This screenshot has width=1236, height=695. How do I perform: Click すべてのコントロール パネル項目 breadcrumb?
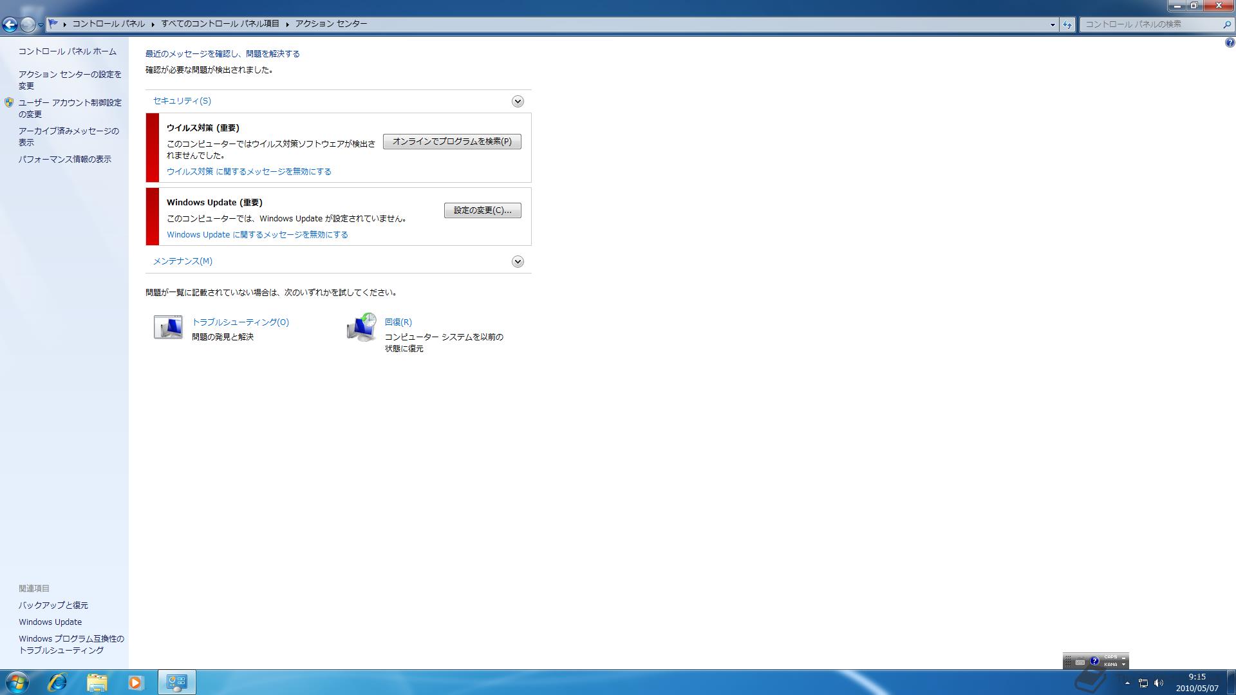(x=220, y=24)
